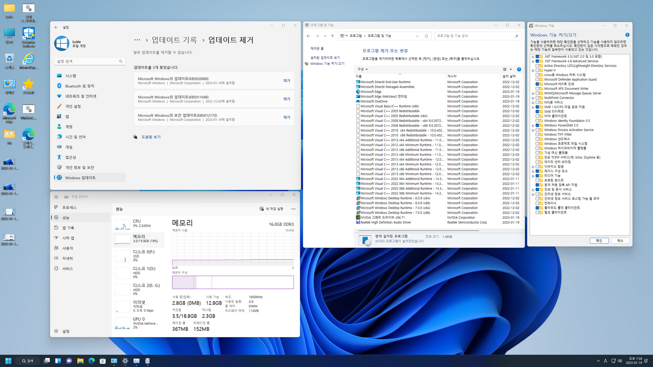
Task: Select 계정 in Settings sidebar
Action: pos(89,127)
